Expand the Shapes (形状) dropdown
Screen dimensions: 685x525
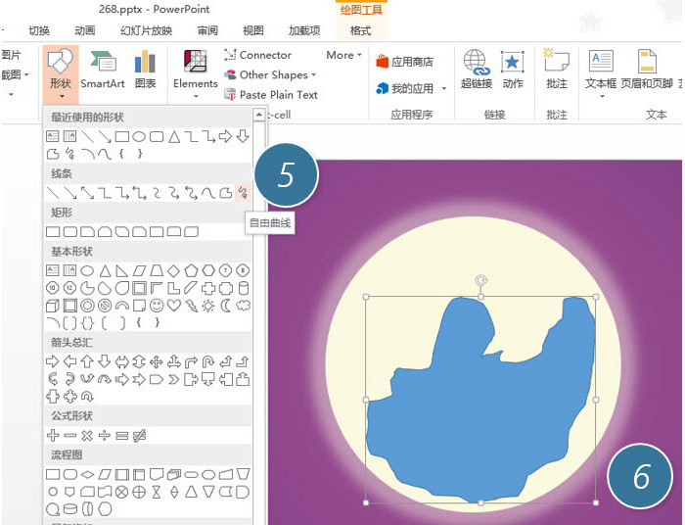click(x=61, y=73)
